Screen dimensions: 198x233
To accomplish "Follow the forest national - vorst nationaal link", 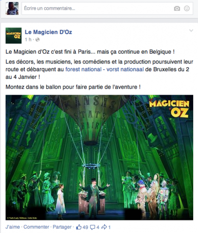I will point(105,69).
